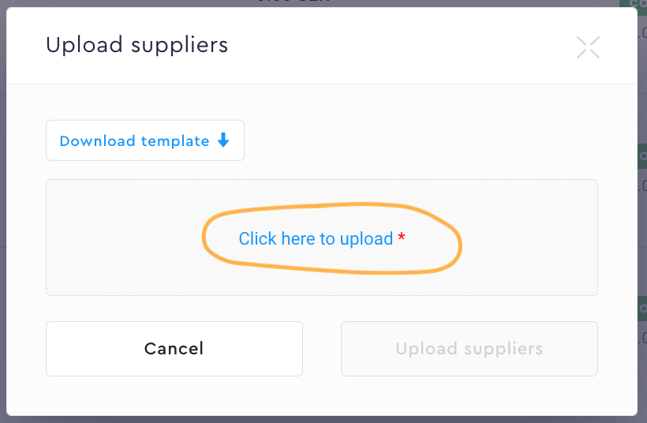Click the dimmed backdrop below the dialog
Viewport: 647px width, 423px height.
[316, 419]
